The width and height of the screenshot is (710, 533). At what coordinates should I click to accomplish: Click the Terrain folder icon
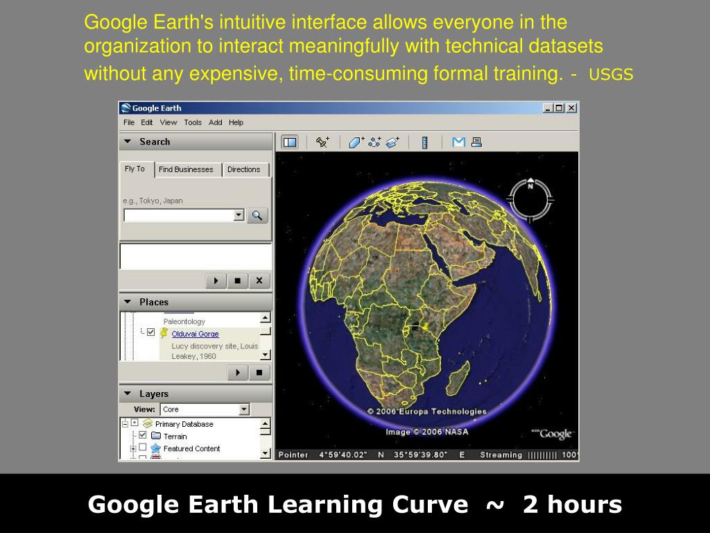pyautogui.click(x=156, y=436)
